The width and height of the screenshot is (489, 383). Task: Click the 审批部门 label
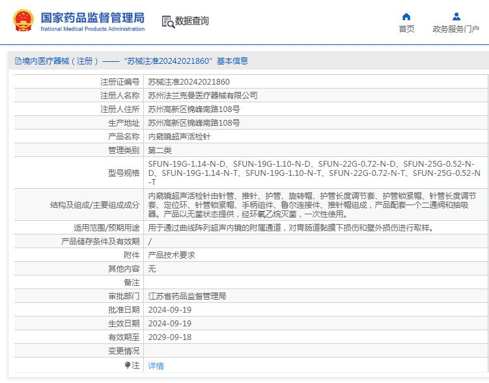(x=124, y=296)
